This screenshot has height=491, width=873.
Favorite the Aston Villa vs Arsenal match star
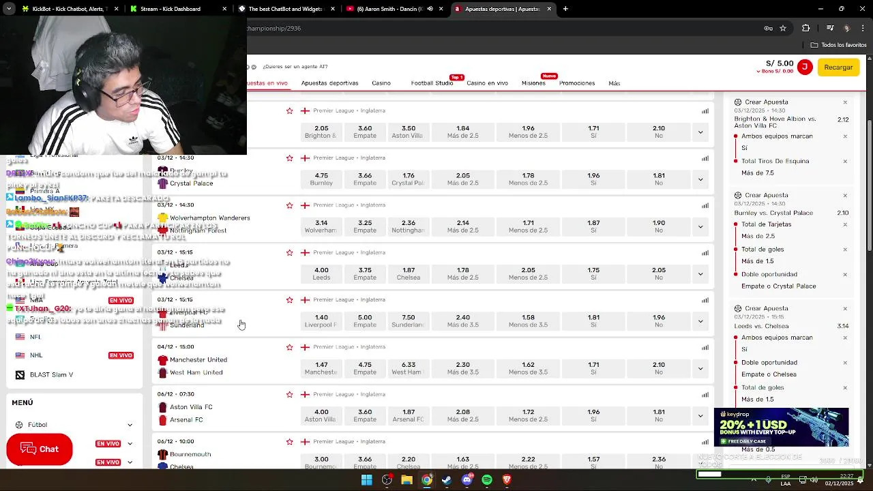pyautogui.click(x=289, y=394)
